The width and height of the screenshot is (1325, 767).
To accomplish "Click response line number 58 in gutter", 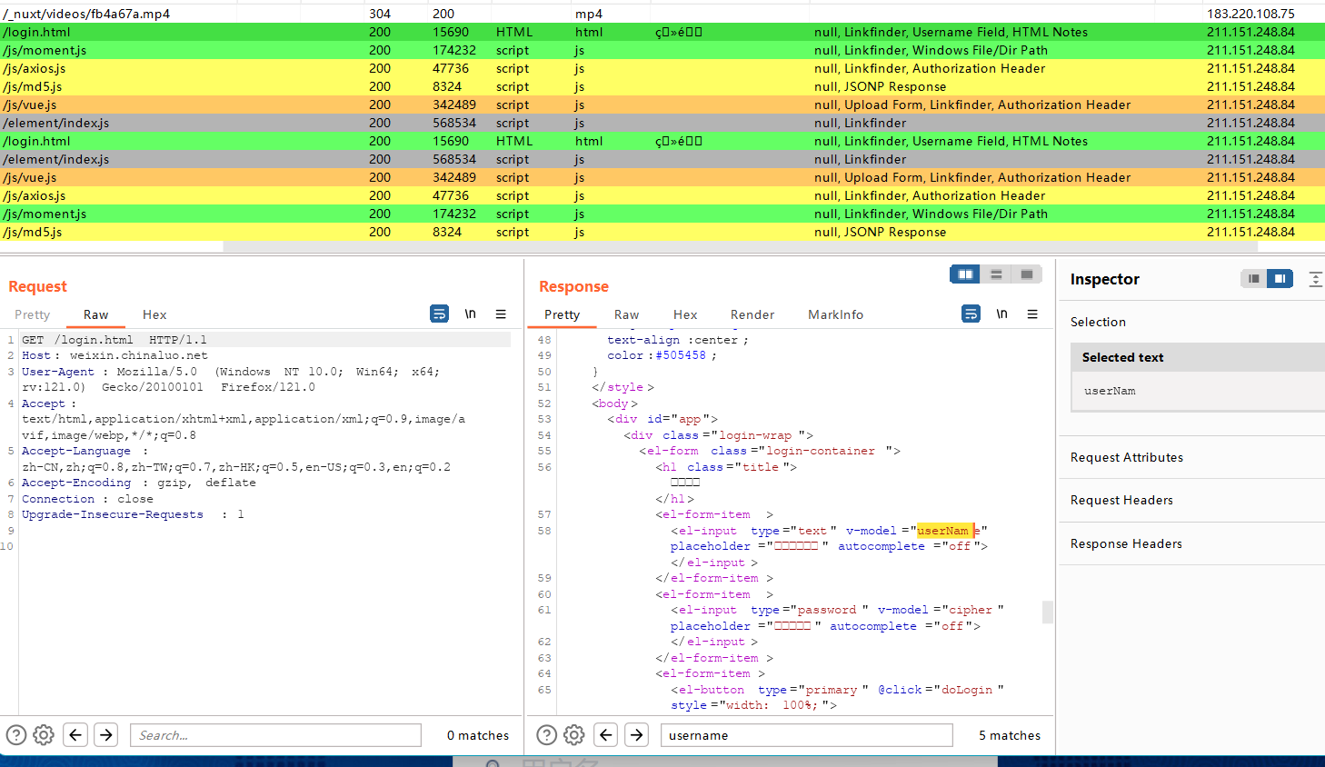I will point(544,531).
